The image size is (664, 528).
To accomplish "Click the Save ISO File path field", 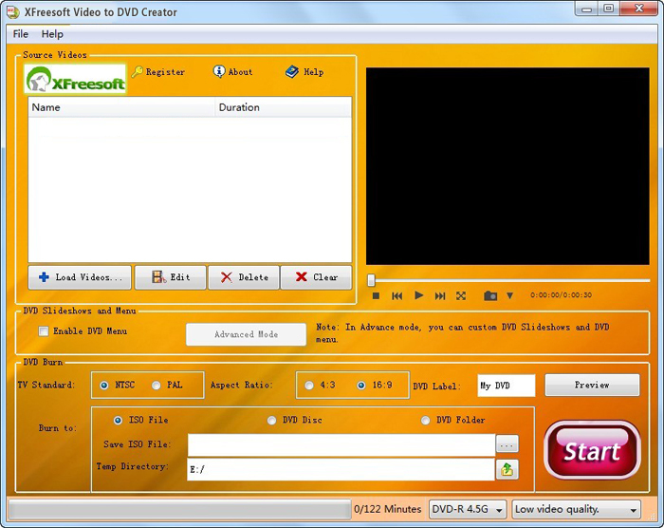I will (x=341, y=444).
